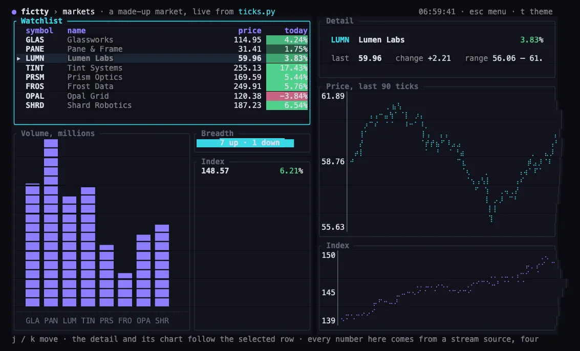This screenshot has height=351, width=580.
Task: Click the PAN volume bar
Action: (x=51, y=223)
